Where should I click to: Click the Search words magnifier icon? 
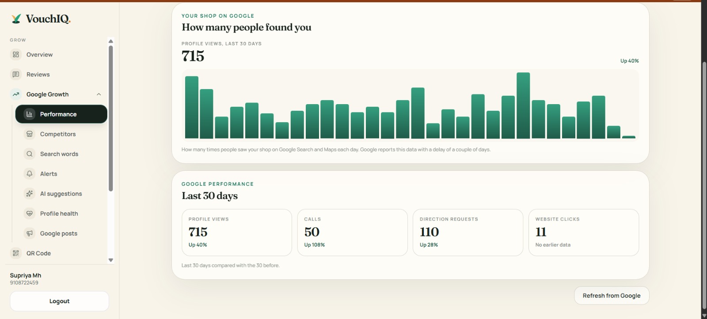(30, 154)
